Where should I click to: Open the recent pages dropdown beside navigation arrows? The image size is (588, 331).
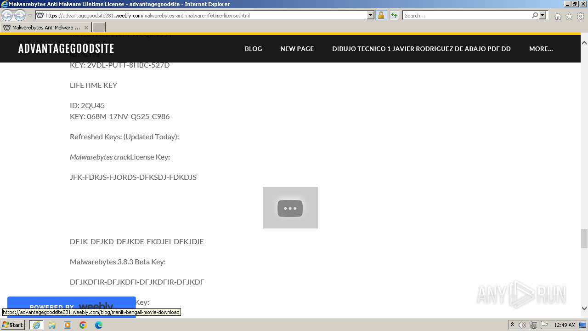coord(30,16)
